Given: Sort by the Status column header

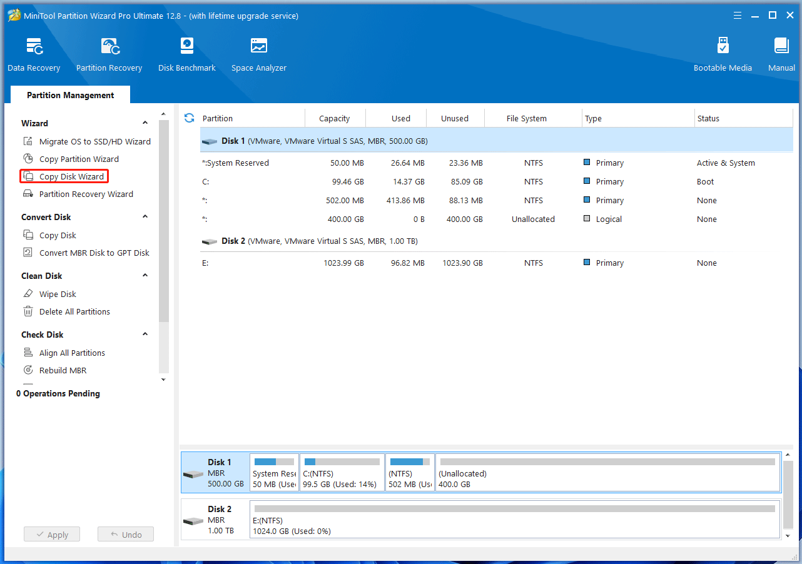Looking at the screenshot, I should point(744,118).
